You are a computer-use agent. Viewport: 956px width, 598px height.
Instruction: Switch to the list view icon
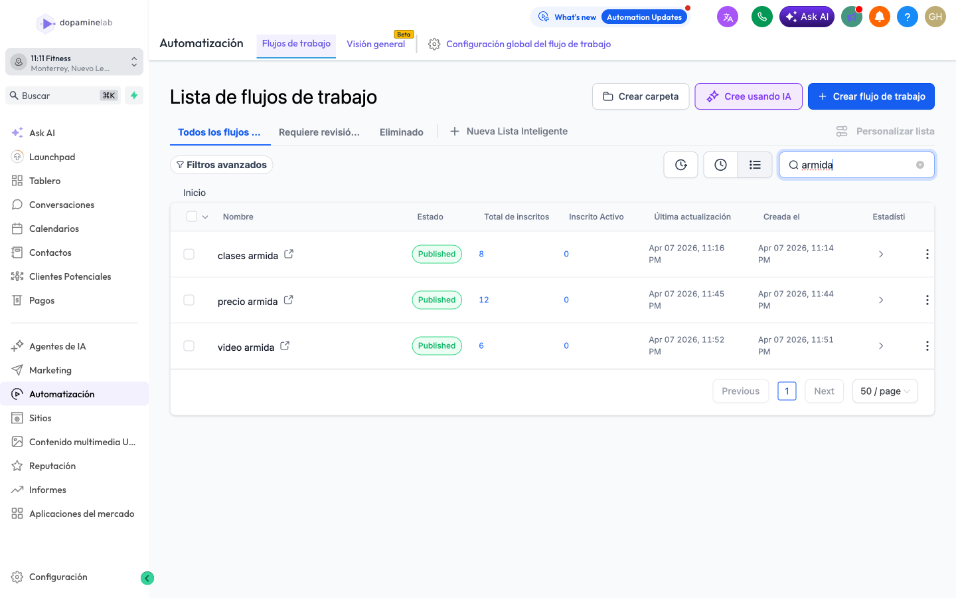click(755, 165)
